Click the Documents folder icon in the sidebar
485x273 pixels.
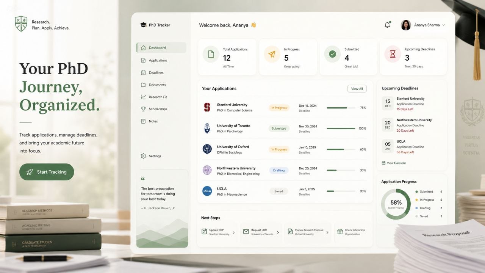[x=143, y=85]
